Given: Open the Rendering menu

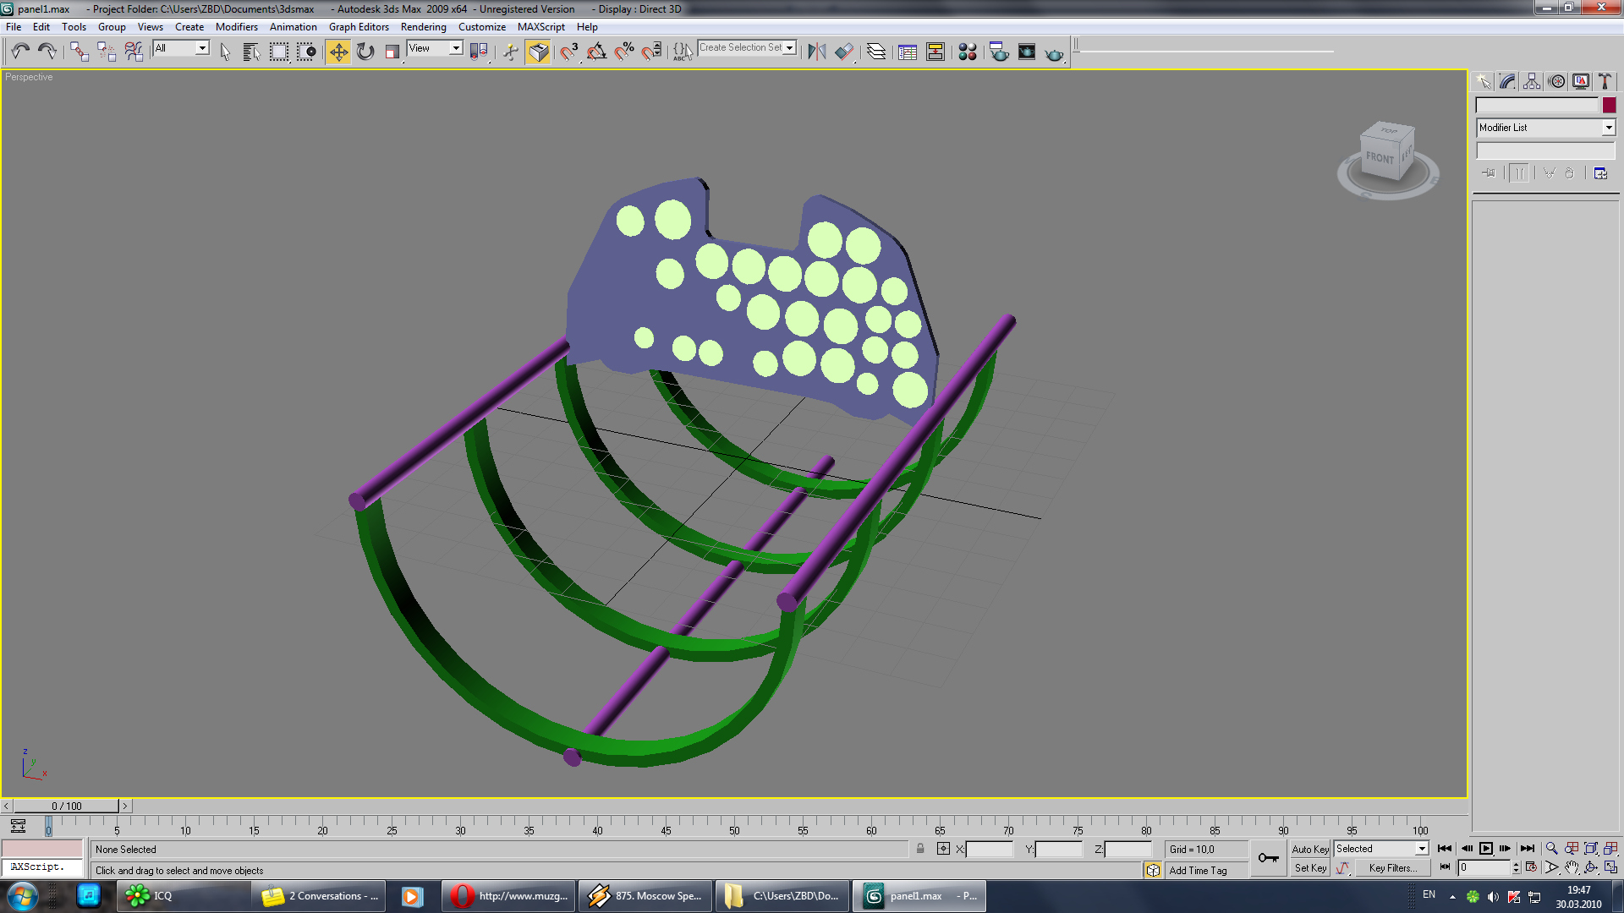Looking at the screenshot, I should (423, 27).
